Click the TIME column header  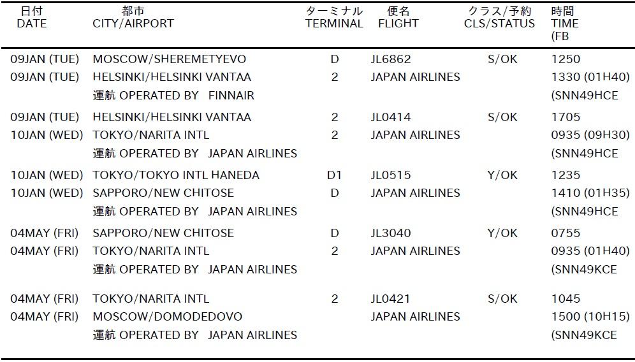(x=564, y=24)
